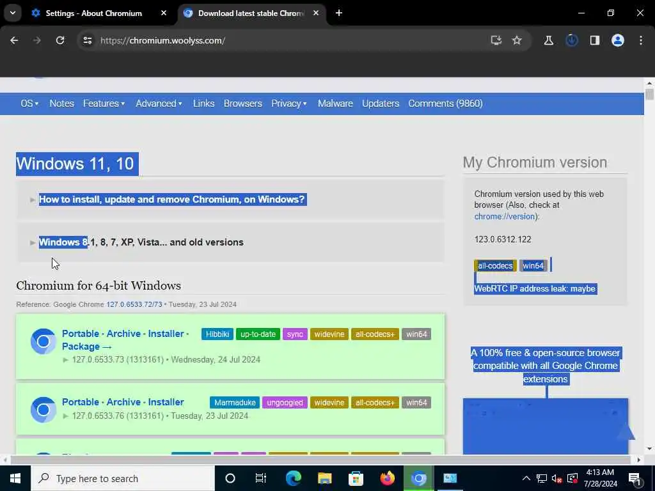Open Hibbiki Portable Archive Installer Package link
The width and height of the screenshot is (655, 491).
[125, 340]
